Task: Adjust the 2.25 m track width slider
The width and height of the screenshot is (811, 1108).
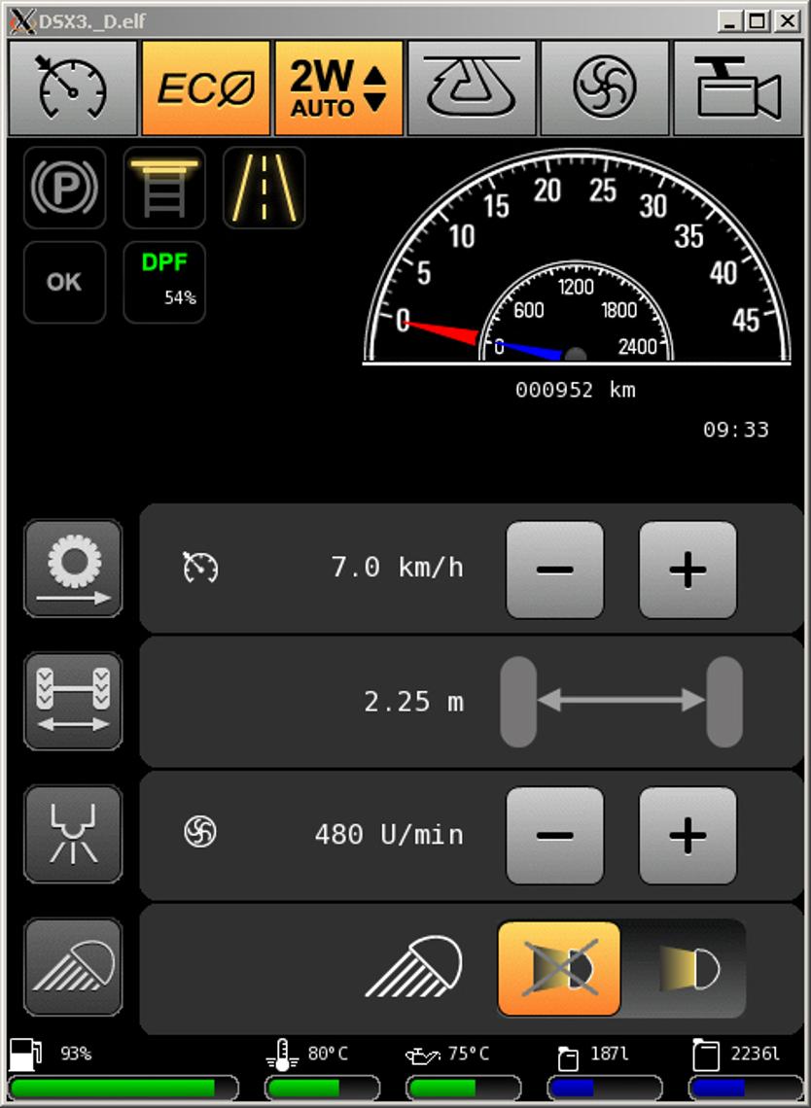Action: point(621,701)
